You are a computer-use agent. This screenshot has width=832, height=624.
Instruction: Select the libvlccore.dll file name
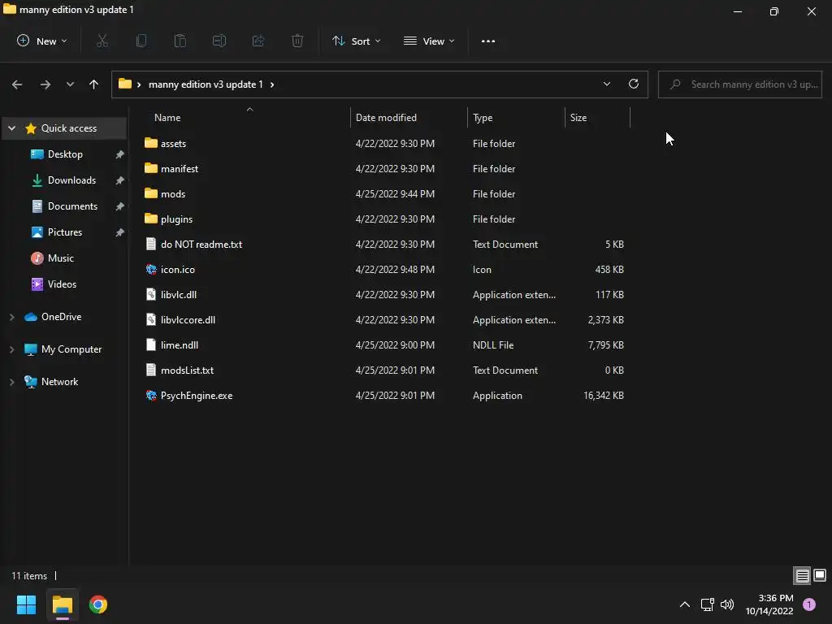(x=188, y=320)
